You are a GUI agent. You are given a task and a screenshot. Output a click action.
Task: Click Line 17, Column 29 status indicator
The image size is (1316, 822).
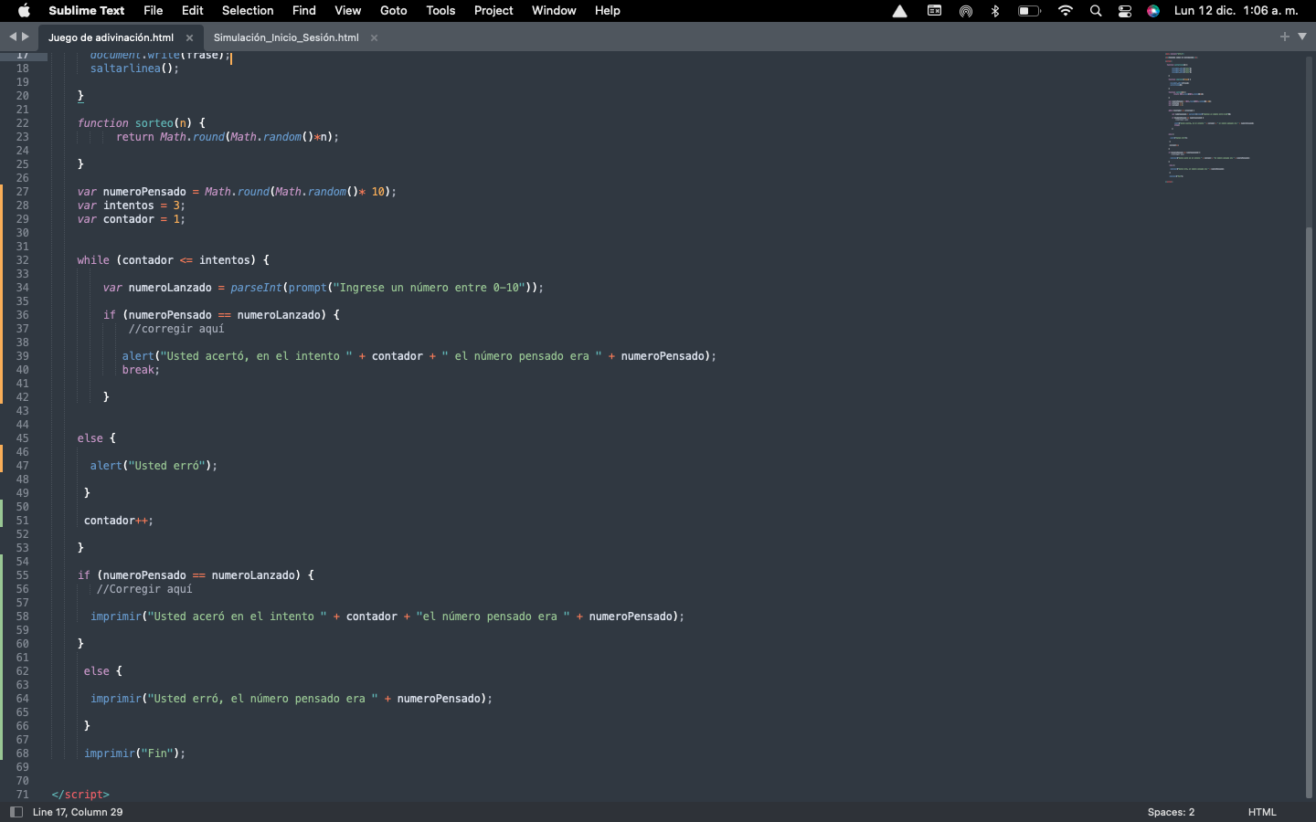pyautogui.click(x=78, y=812)
